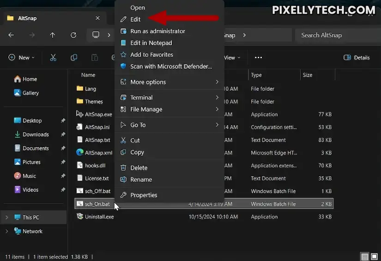Choose Delete from the context menu
The height and width of the screenshot is (261, 381).
[x=169, y=167]
